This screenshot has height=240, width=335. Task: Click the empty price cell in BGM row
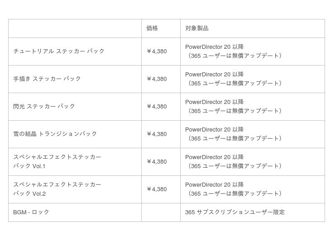(x=161, y=212)
